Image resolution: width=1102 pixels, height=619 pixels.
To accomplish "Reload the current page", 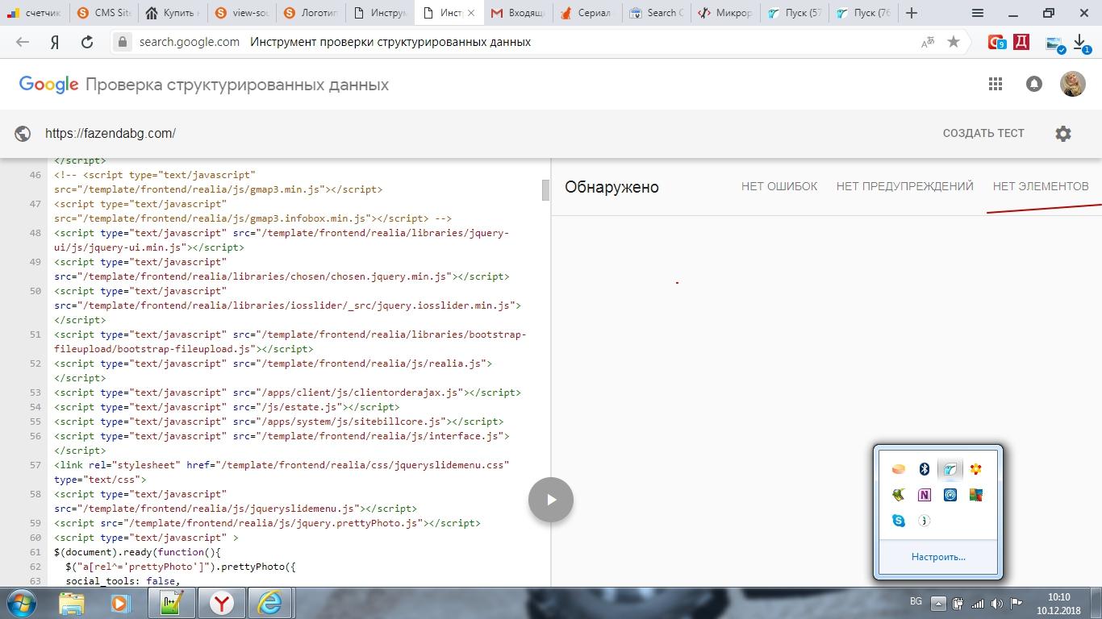I will point(87,42).
